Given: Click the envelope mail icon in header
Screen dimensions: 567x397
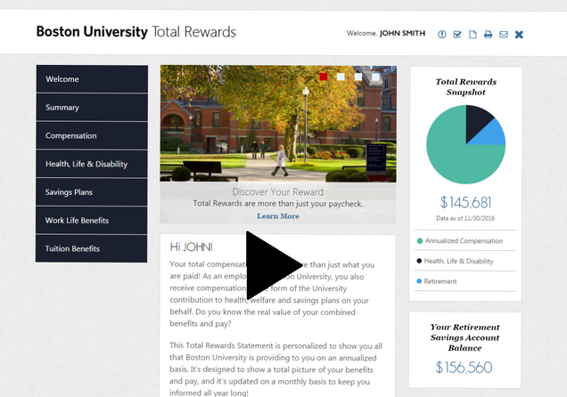Looking at the screenshot, I should click(x=504, y=35).
